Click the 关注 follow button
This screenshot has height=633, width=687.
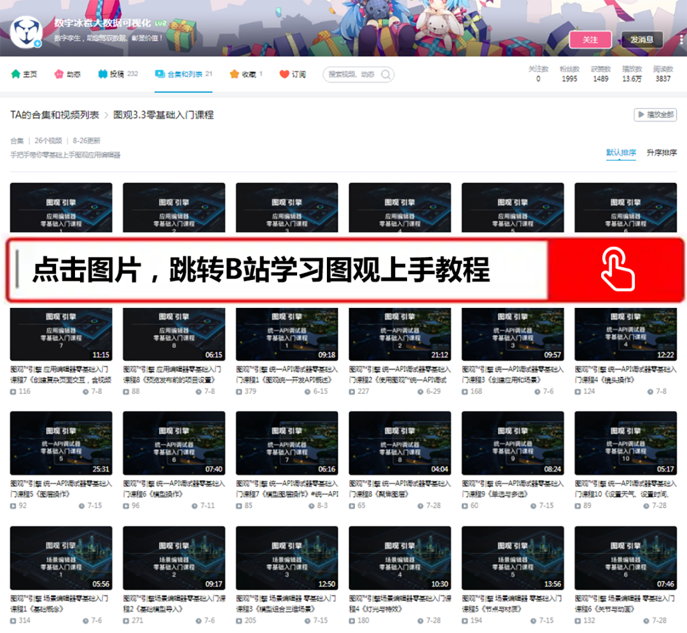tap(590, 39)
